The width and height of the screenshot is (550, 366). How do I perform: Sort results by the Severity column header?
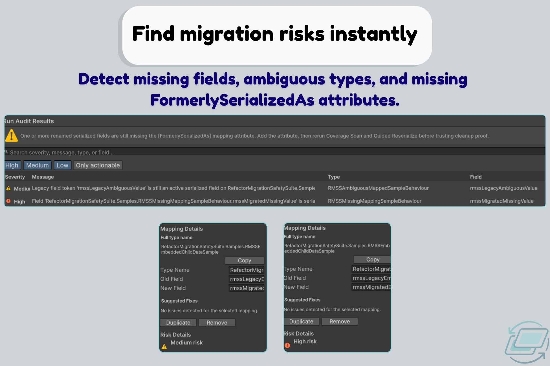pos(15,177)
